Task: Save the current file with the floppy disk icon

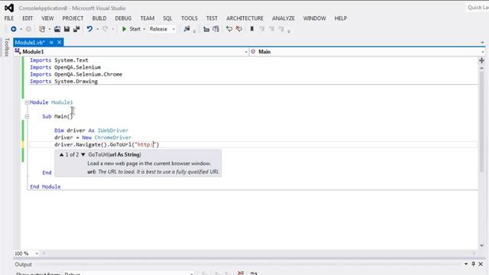Action: [x=66, y=29]
